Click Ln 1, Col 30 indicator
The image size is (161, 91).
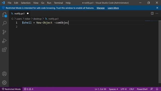(100, 89)
